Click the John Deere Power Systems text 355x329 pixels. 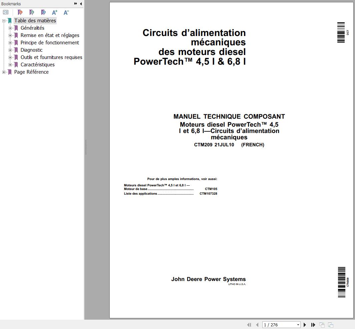[208, 279]
